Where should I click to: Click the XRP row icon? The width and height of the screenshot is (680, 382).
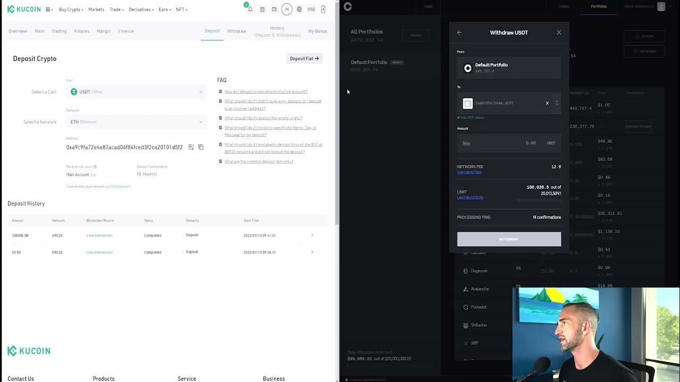[x=466, y=343]
